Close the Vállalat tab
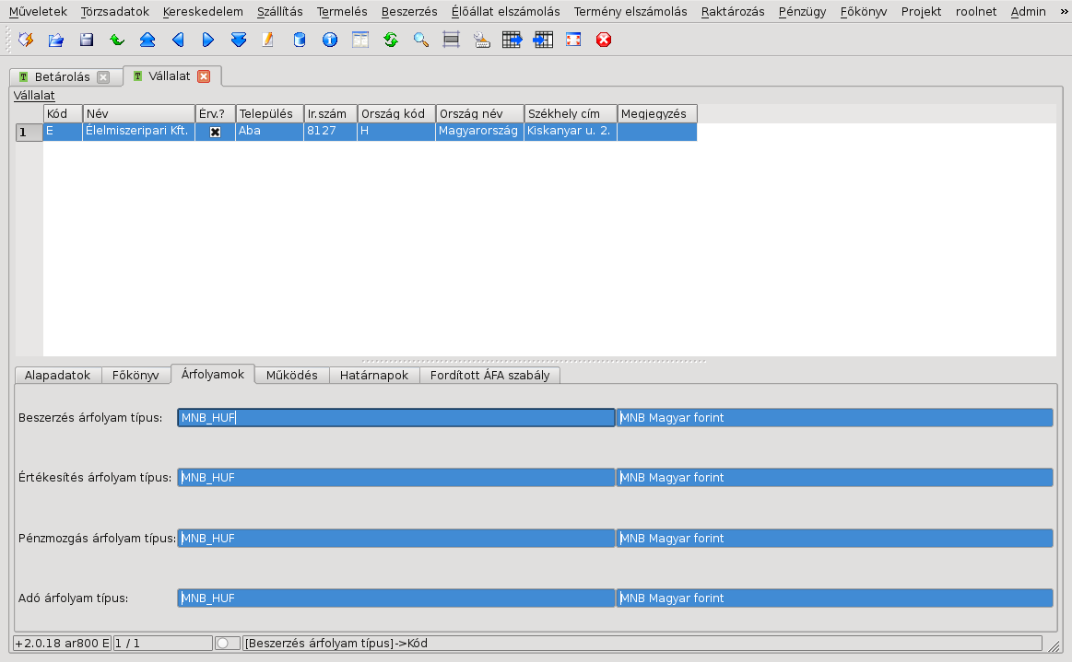This screenshot has width=1072, height=662. (x=204, y=76)
